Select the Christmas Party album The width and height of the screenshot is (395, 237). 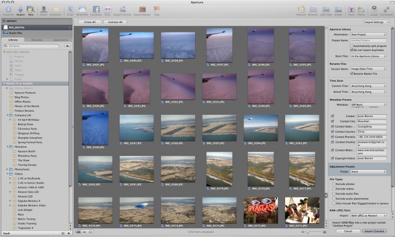[27, 129]
